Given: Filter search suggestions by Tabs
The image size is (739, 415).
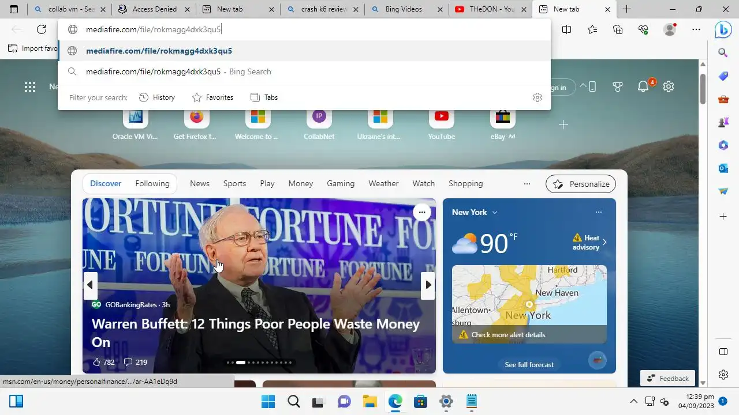Looking at the screenshot, I should [264, 97].
